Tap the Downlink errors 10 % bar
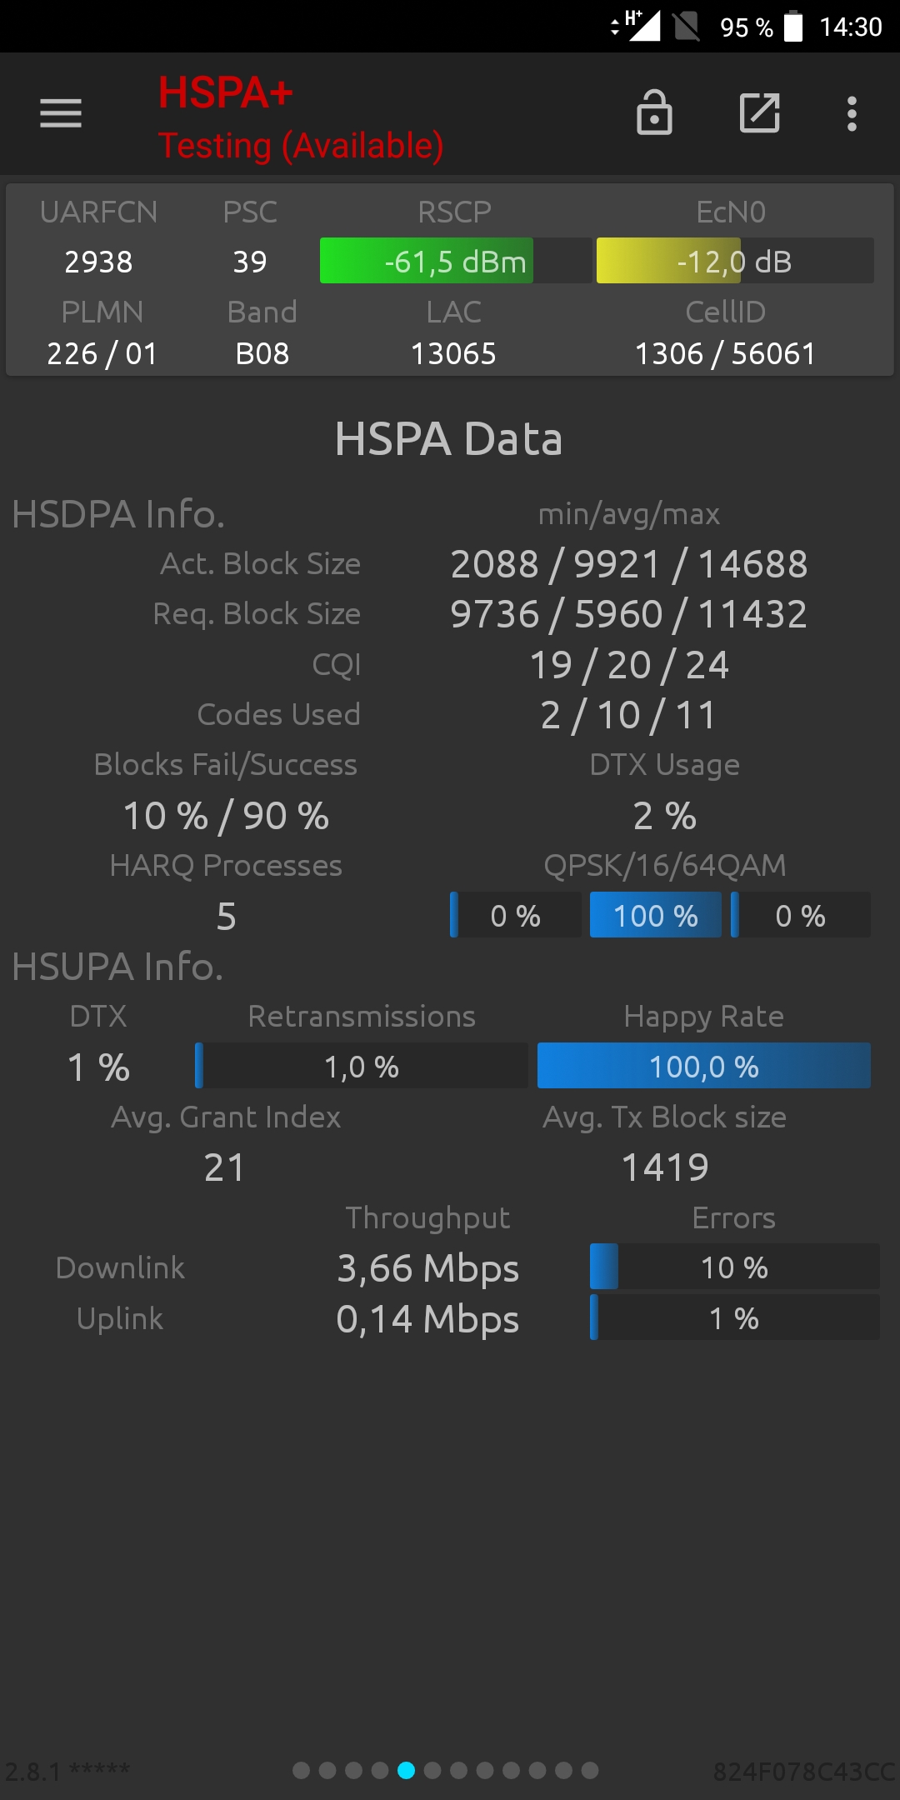This screenshot has height=1800, width=900. (734, 1267)
